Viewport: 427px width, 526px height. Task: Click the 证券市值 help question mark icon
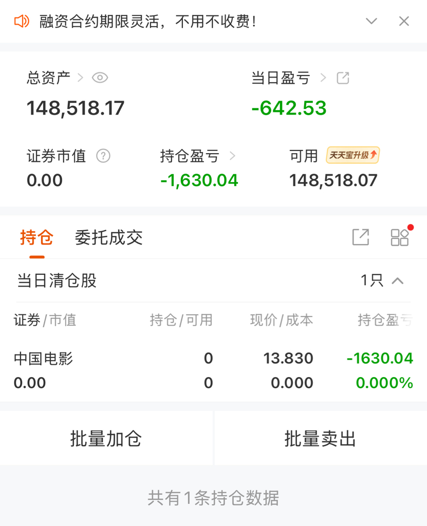(x=103, y=156)
